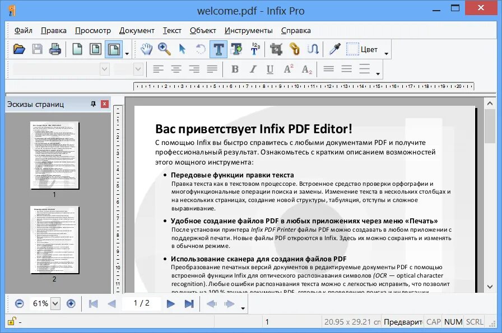Open the Документ menu

click(137, 30)
